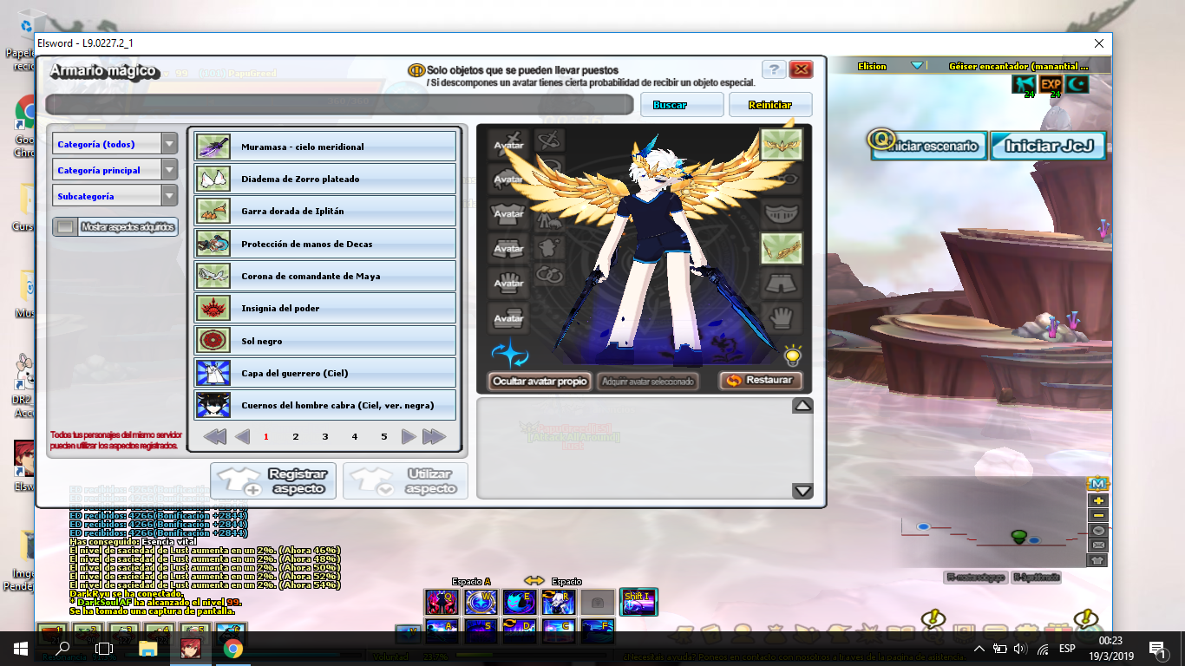Screen dimensions: 1185x666
Task: Activate the Shift I skill slot
Action: [638, 601]
